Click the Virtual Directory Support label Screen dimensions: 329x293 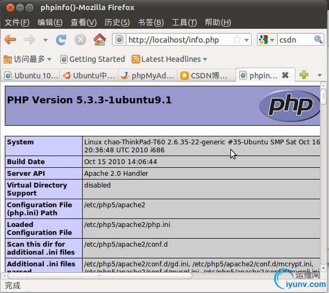(x=37, y=189)
